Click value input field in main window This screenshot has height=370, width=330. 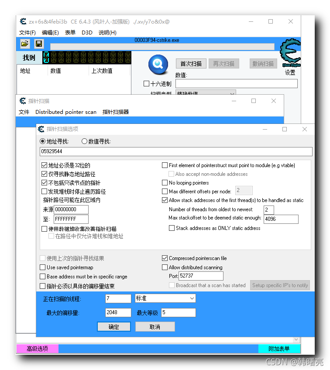237,83
